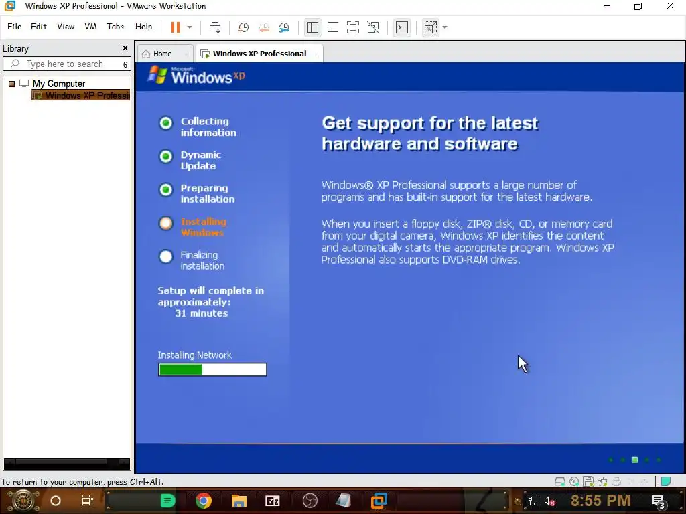The height and width of the screenshot is (514, 686).
Task: Open the power options dropdown arrow
Action: pos(190,27)
